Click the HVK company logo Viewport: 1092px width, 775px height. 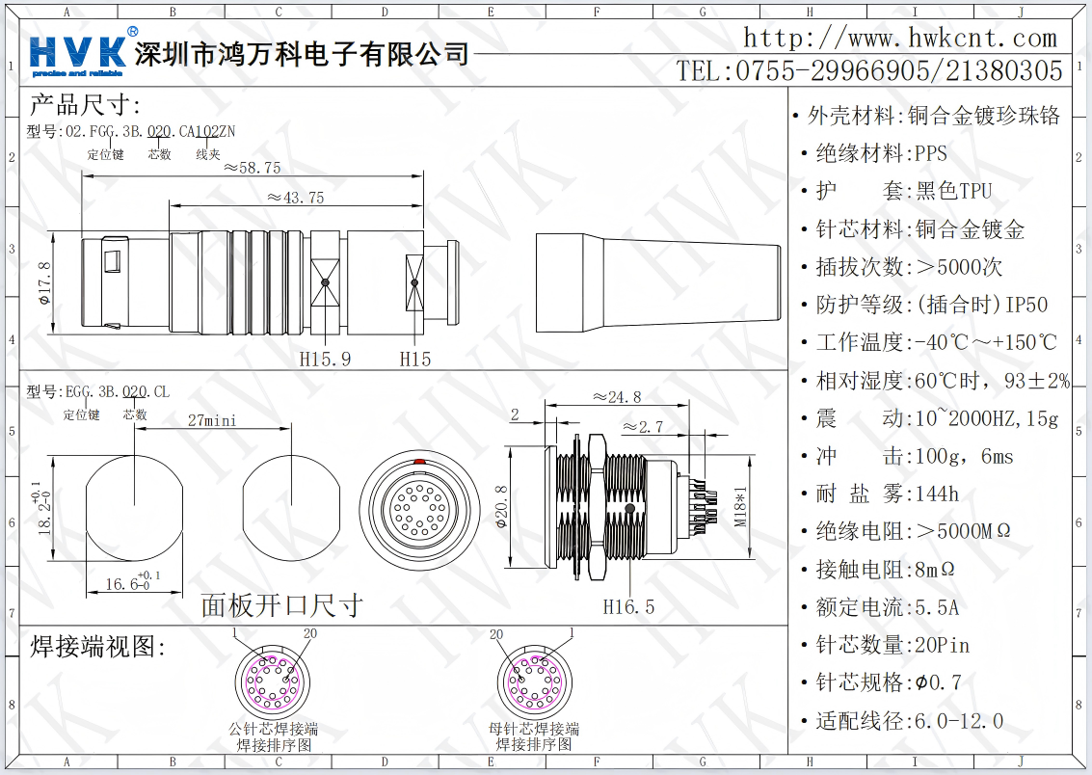coord(78,53)
